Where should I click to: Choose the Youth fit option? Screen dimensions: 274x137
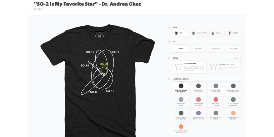(x=216, y=48)
